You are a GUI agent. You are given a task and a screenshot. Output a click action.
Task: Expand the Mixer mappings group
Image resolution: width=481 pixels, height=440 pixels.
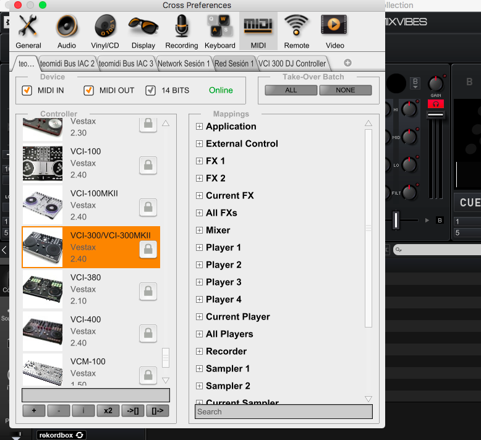[200, 231]
